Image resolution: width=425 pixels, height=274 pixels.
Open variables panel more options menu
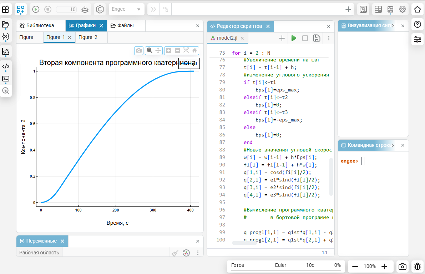198,253
